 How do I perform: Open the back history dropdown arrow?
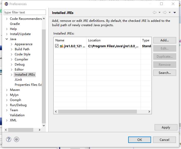click(159, 12)
